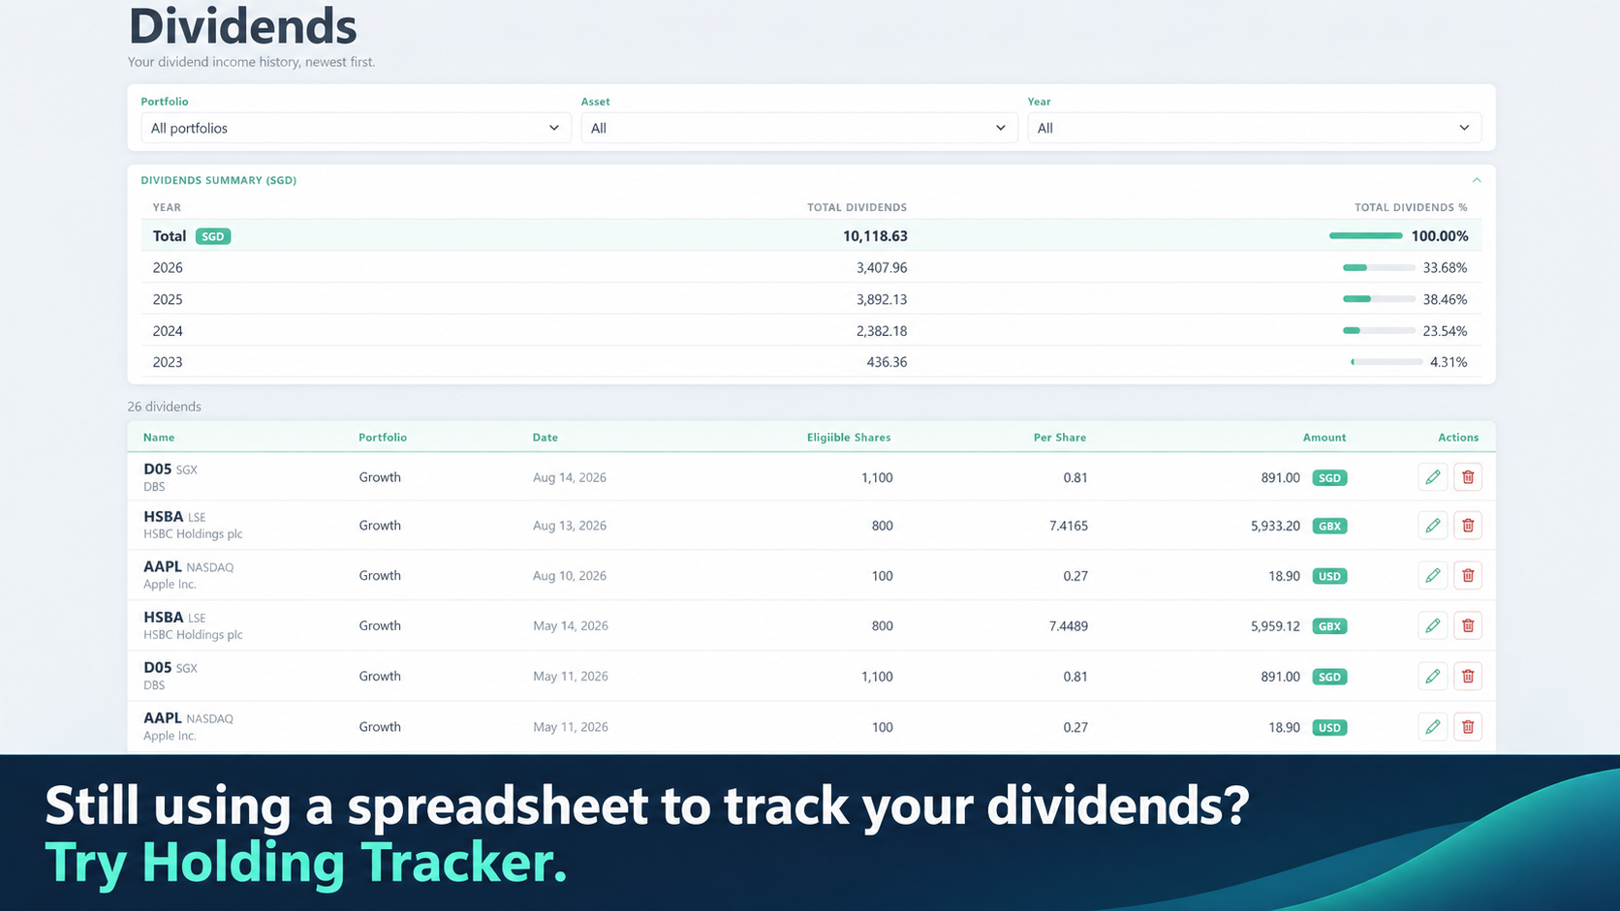The image size is (1620, 911).
Task: Click the SGD badge next to Total
Action: coord(213,236)
